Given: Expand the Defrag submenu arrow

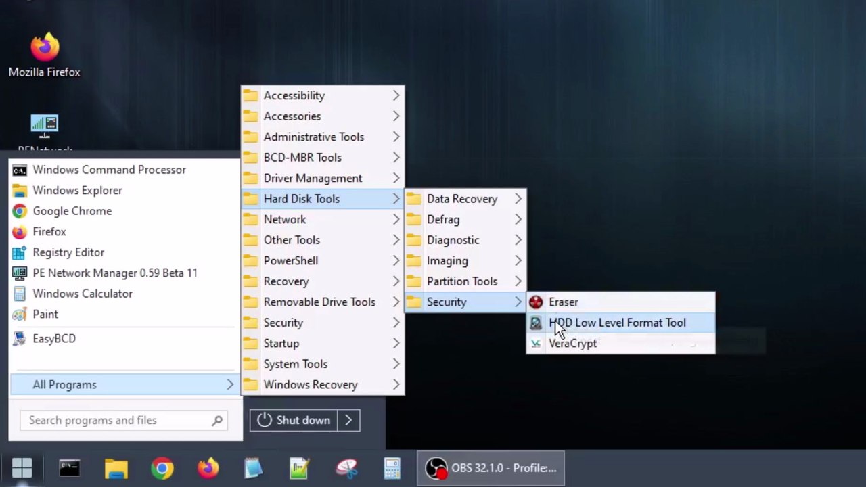Looking at the screenshot, I should coord(518,220).
